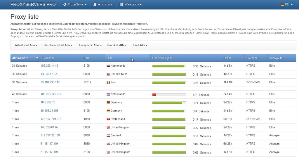The width and height of the screenshot is (299, 157).
Task: Go to the PROXYSERVERS.PRO home link
Action: 33,5
